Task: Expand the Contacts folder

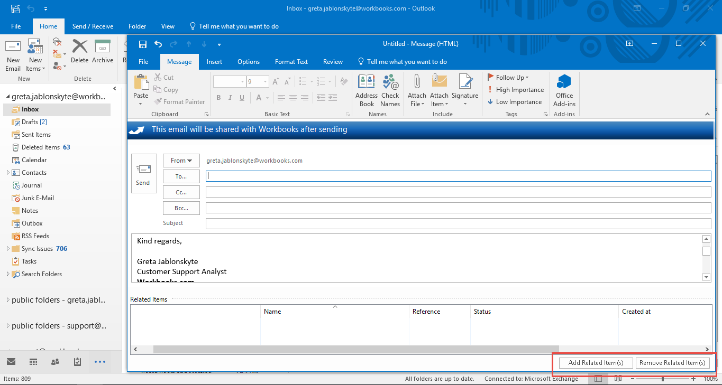Action: (x=7, y=173)
